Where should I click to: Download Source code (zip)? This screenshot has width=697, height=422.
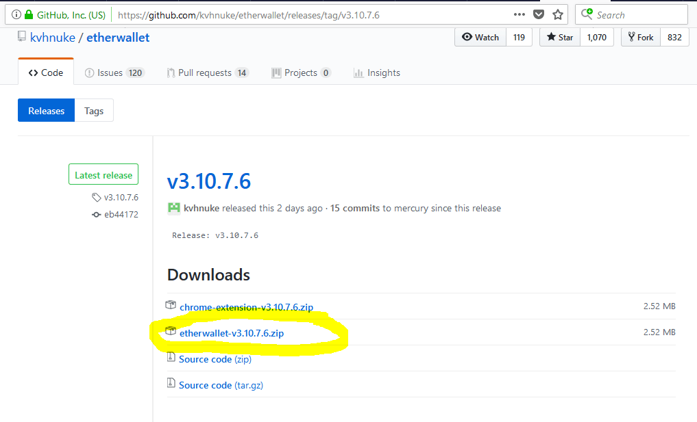pos(215,360)
